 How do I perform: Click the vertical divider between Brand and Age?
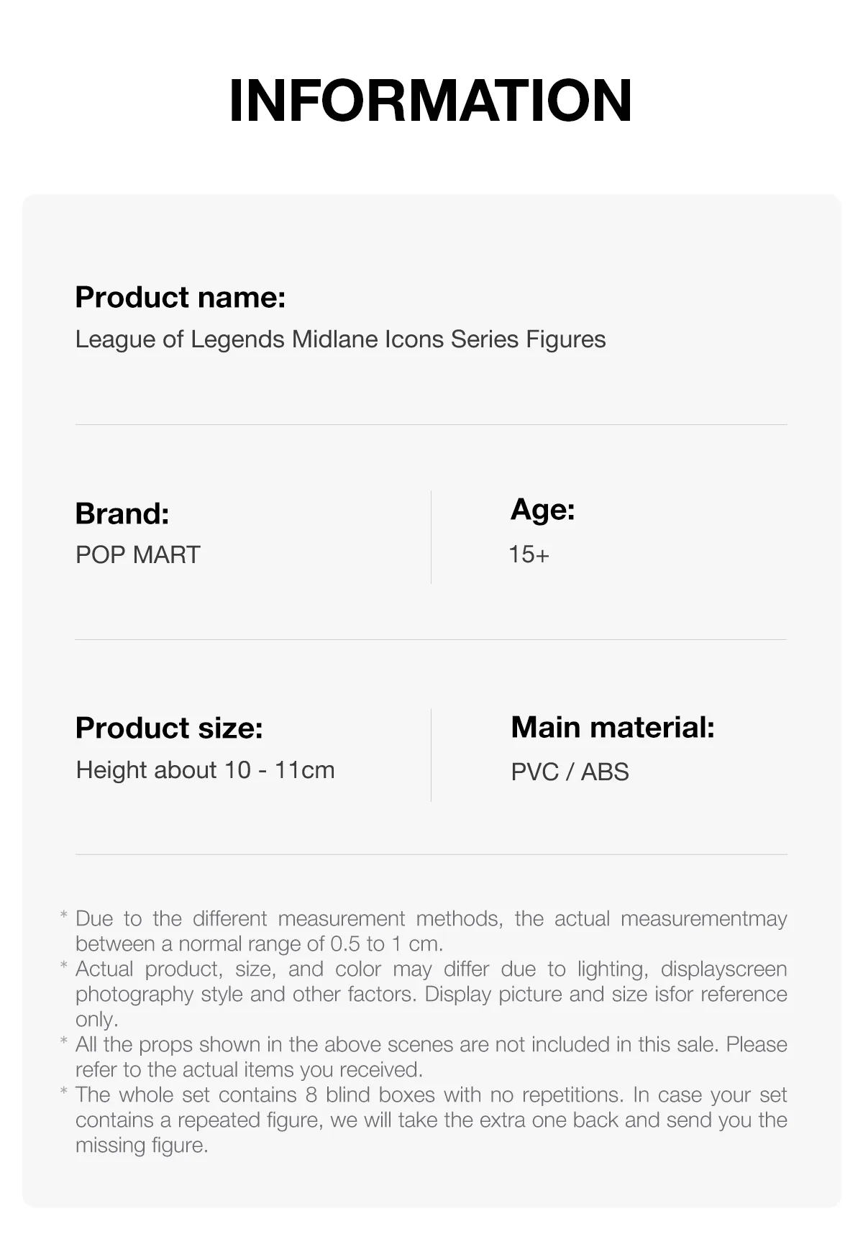(431, 537)
